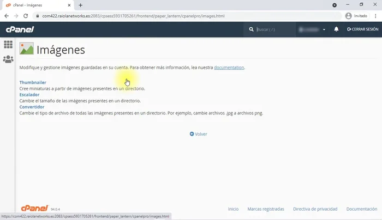Screen dimensions: 382x220
Task: Click text 'Cambie el tamaño de las imágenes'
Action: [x=53, y=101]
